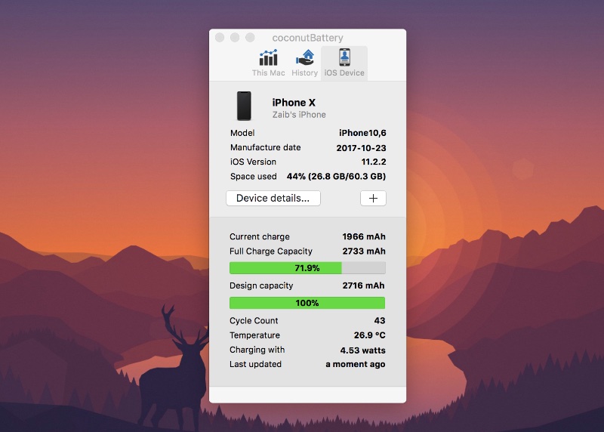
Task: Click Full Charge Capacity value 2733 mAh
Action: [364, 251]
